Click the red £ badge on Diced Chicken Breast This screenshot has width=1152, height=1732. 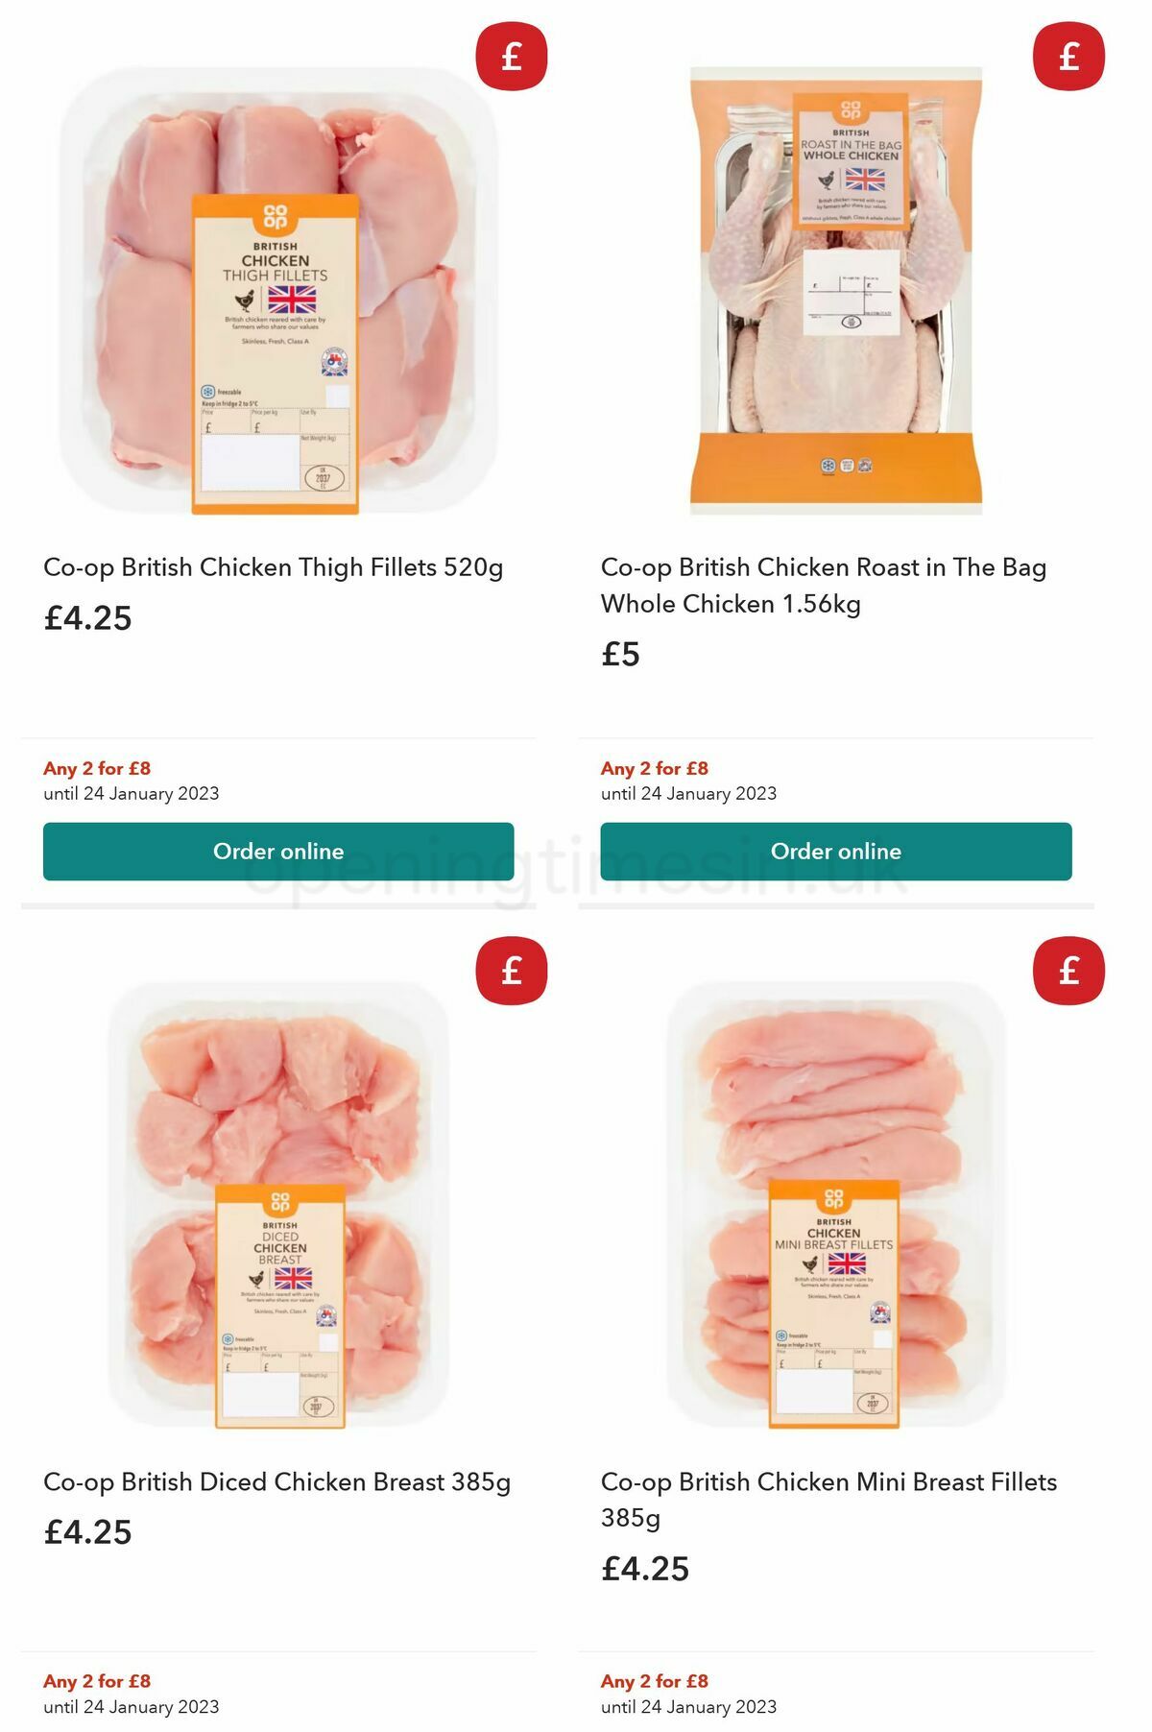512,972
